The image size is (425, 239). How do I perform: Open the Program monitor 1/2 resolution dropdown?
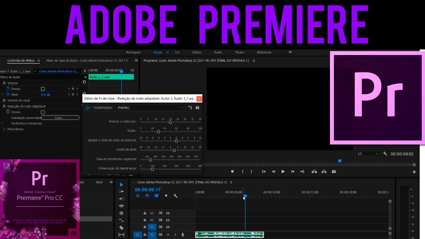coord(367,154)
